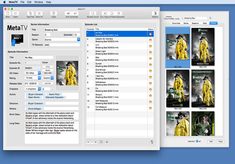Click the Open toolbar icon
The width and height of the screenshot is (235, 164).
pyautogui.click(x=16, y=13)
